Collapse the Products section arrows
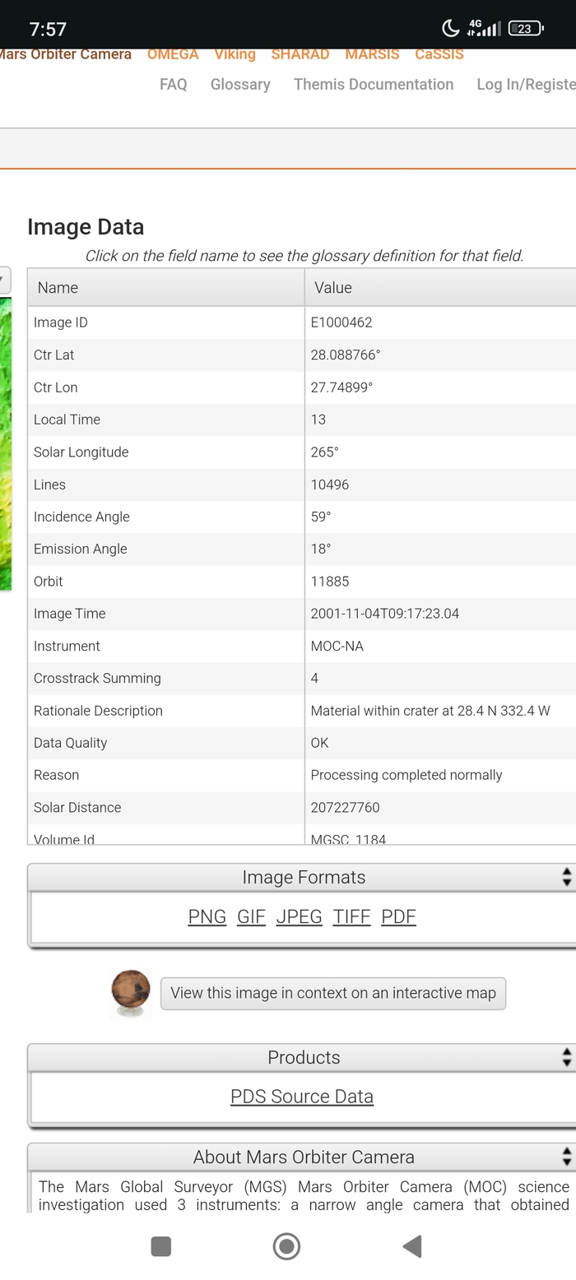Viewport: 576px width, 1280px height. (x=567, y=1057)
